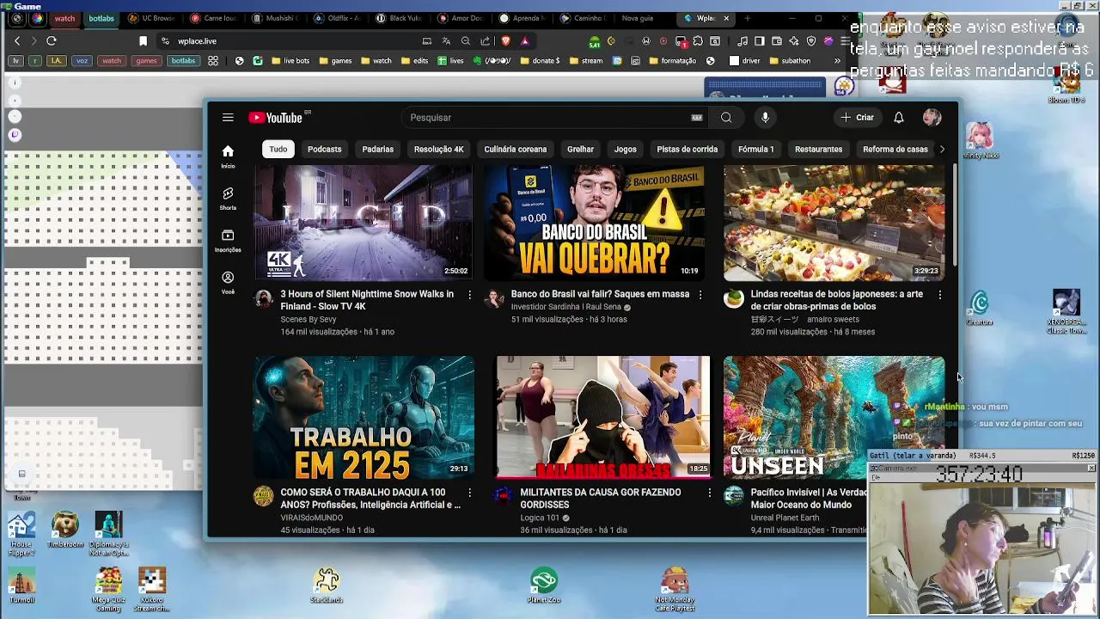Screen dimensions: 1100x619
Task: Play the Trabalho em 2125 thumbnail
Action: pos(364,418)
